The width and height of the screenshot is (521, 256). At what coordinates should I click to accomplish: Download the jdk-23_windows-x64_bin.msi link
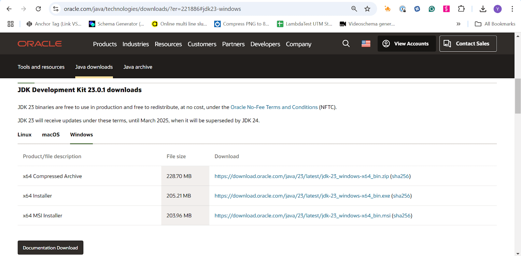point(303,216)
